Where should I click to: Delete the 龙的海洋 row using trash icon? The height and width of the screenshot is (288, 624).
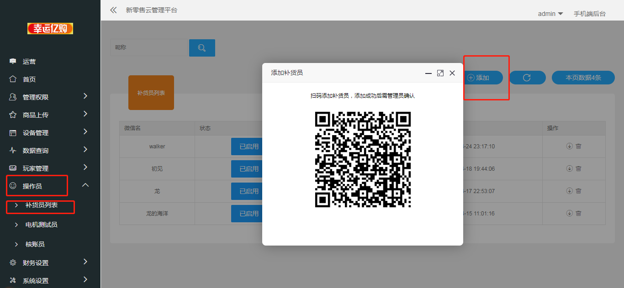point(578,213)
